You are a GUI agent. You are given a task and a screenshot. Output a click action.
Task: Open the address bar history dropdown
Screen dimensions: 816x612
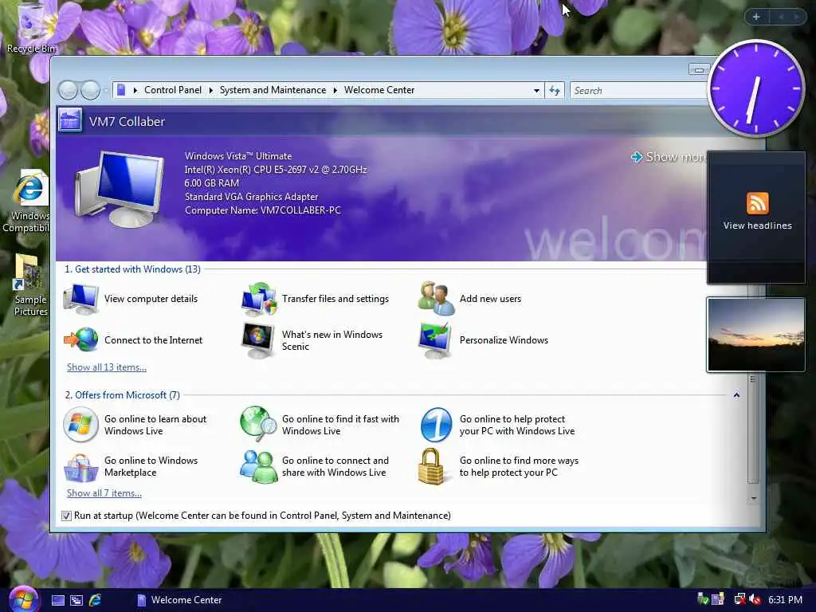pos(536,91)
